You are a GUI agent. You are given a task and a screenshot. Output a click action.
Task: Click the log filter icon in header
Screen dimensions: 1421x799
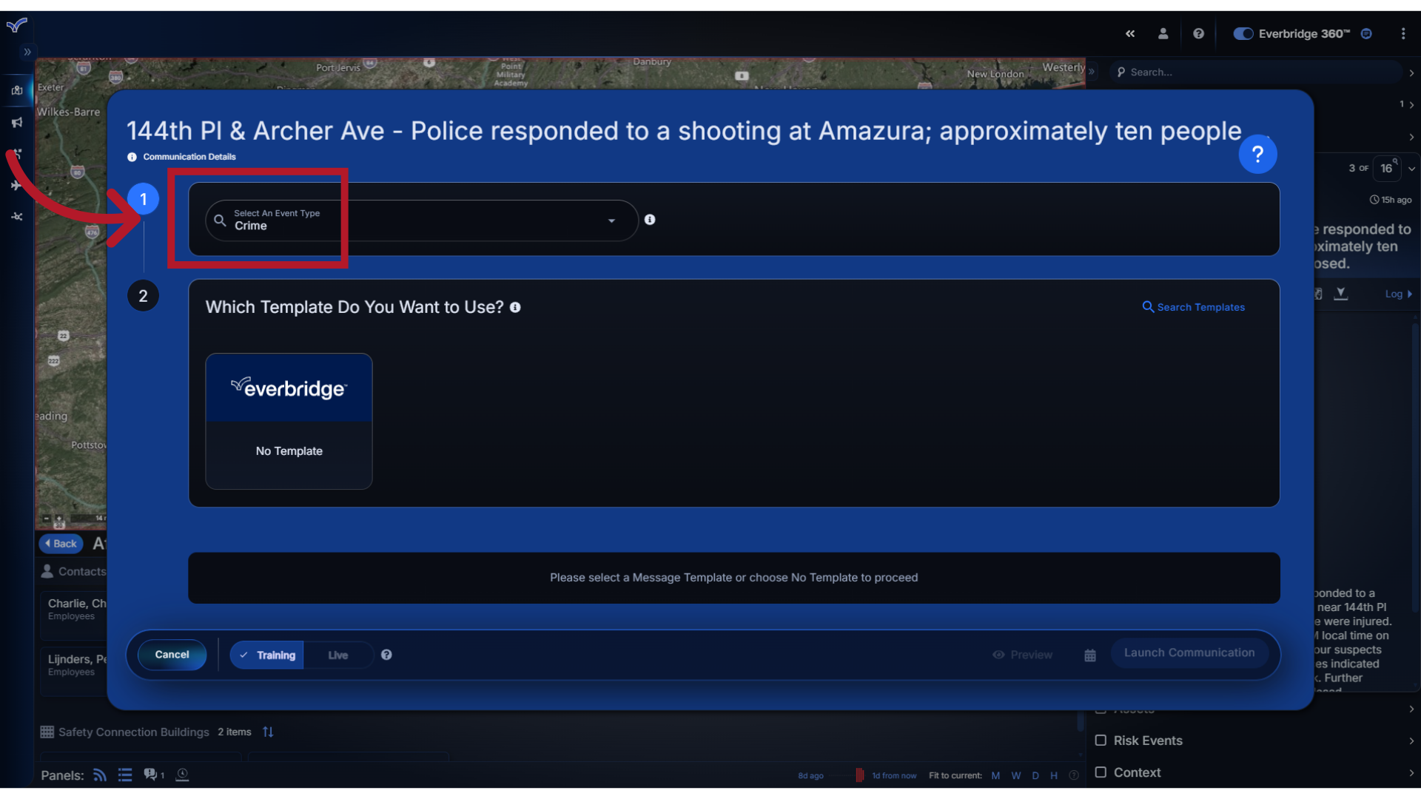click(x=1341, y=294)
